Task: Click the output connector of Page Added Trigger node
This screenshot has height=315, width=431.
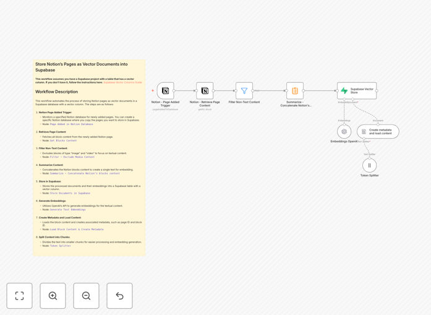Action: pyautogui.click(x=174, y=90)
